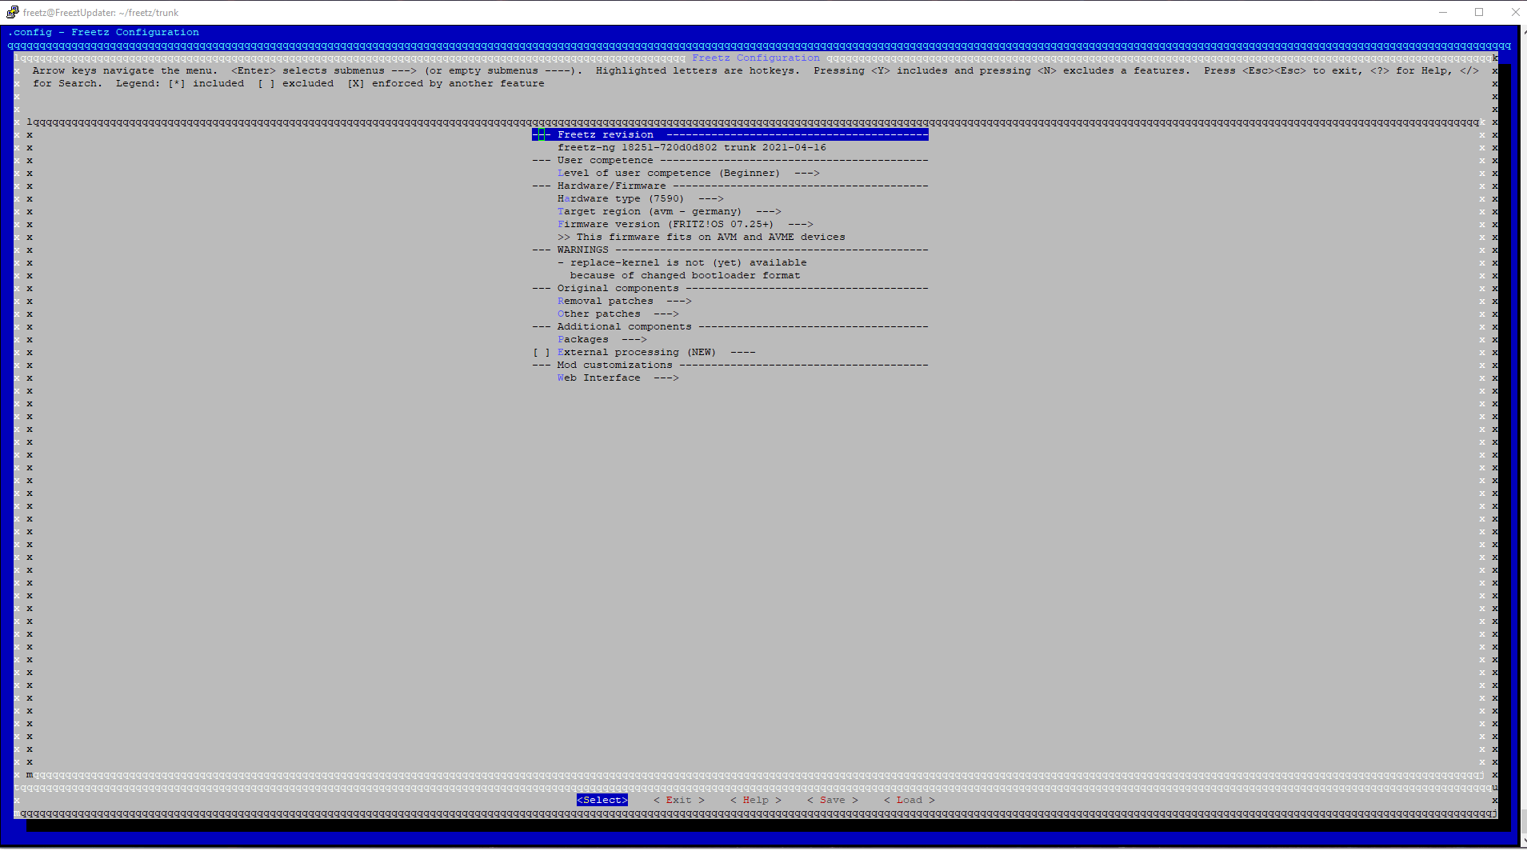Toggle External processing (NEW) checkbox
This screenshot has width=1527, height=851.
542,353
